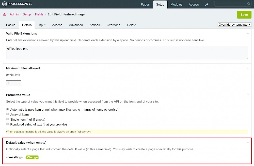Click the site-settings page label
254x166 pixels.
click(x=14, y=157)
